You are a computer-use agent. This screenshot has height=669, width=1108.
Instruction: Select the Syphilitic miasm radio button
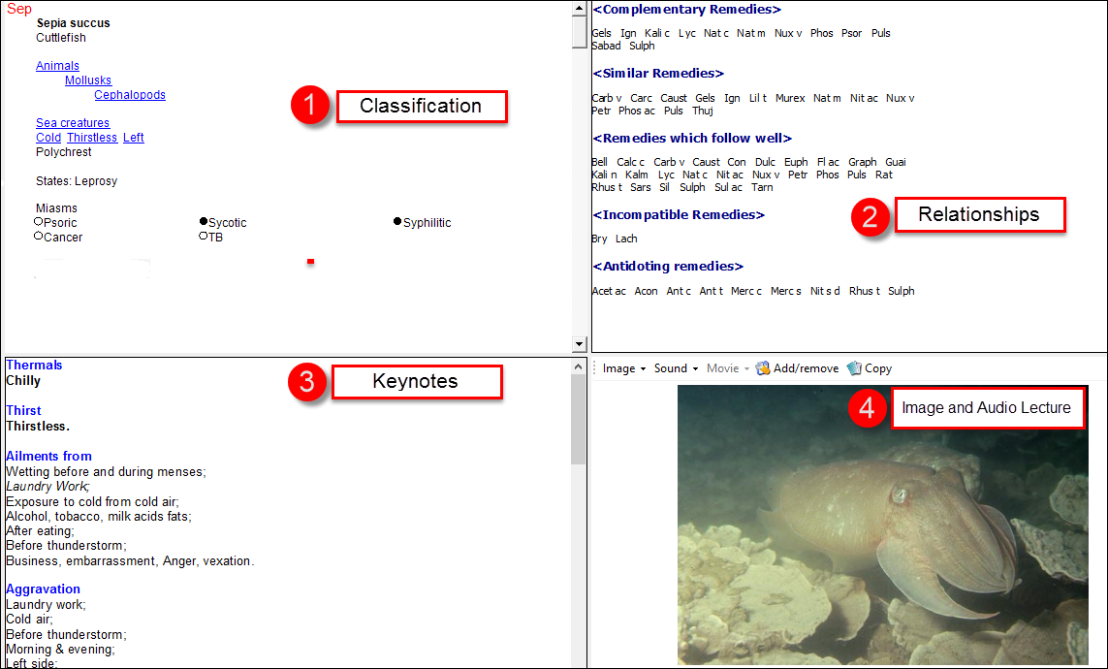coord(397,222)
